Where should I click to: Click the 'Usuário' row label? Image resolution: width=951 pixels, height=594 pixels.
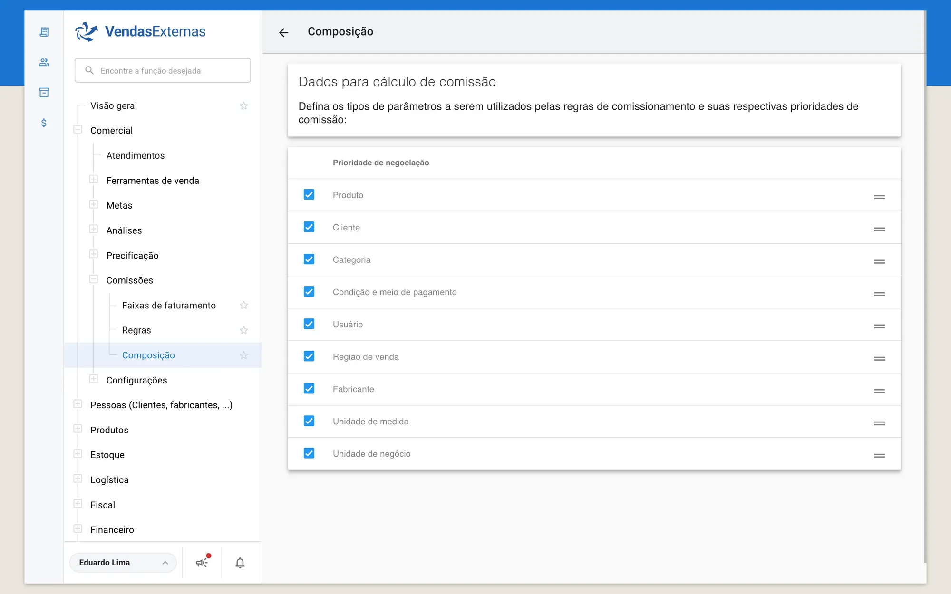[x=348, y=324]
